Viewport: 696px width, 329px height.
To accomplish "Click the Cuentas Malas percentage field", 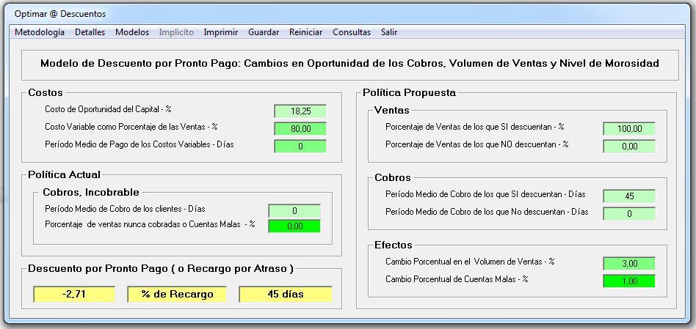I will pos(294,226).
